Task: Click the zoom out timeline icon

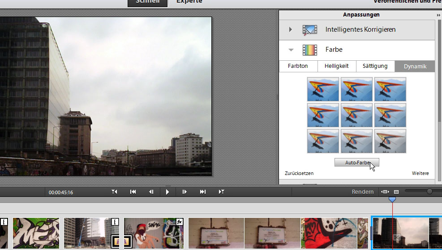Action: 396,192
